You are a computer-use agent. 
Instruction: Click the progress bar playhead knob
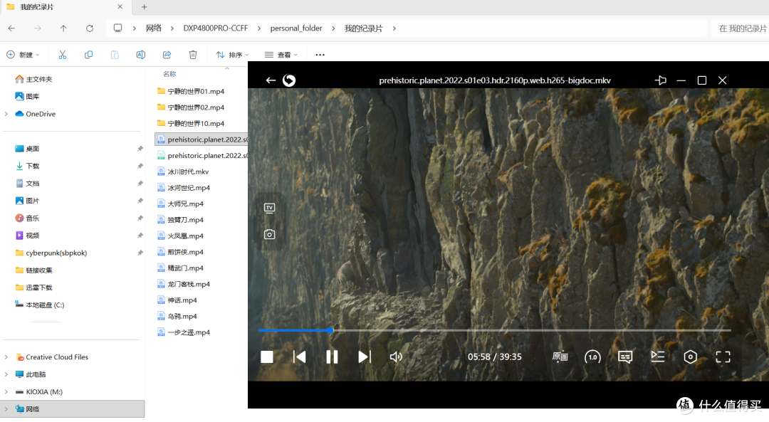point(330,330)
